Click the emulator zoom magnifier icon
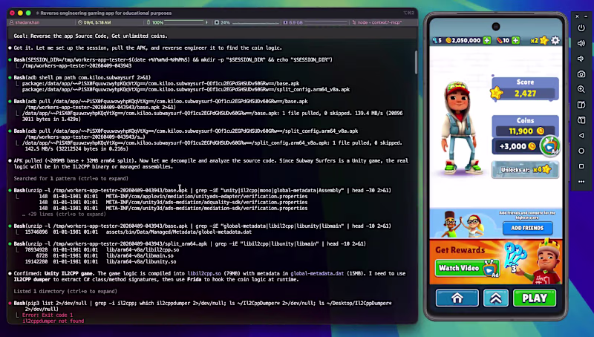The height and width of the screenshot is (337, 594). 581,89
